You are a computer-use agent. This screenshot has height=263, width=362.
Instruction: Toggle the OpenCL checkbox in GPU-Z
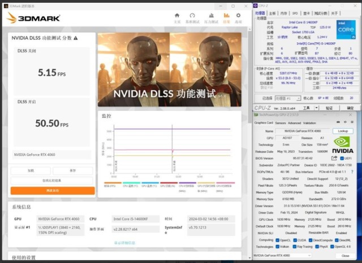pos(278,240)
